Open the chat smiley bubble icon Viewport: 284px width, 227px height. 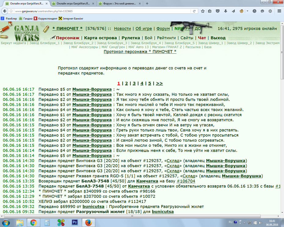pos(262,11)
